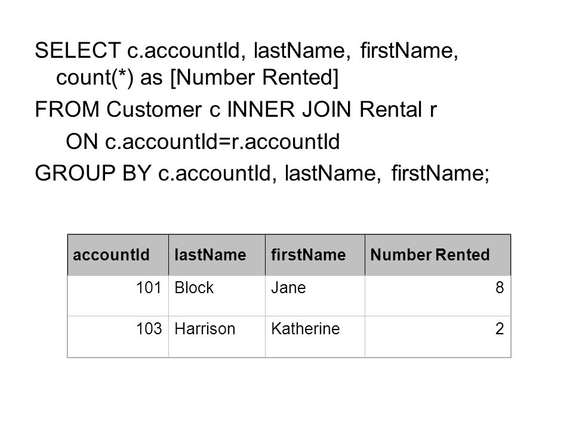Screen dimensions: 573x429
Task: Select the cell containing 103
Action: (118, 337)
